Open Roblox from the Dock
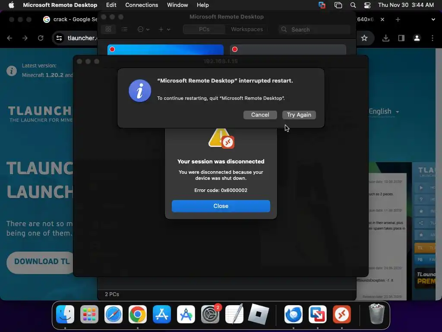 click(x=259, y=314)
